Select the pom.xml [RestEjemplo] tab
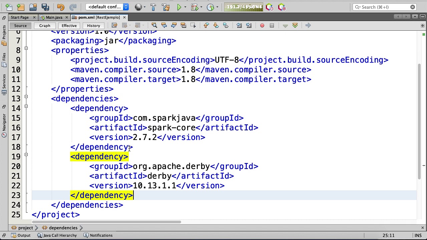The image size is (427, 240). pyautogui.click(x=99, y=17)
